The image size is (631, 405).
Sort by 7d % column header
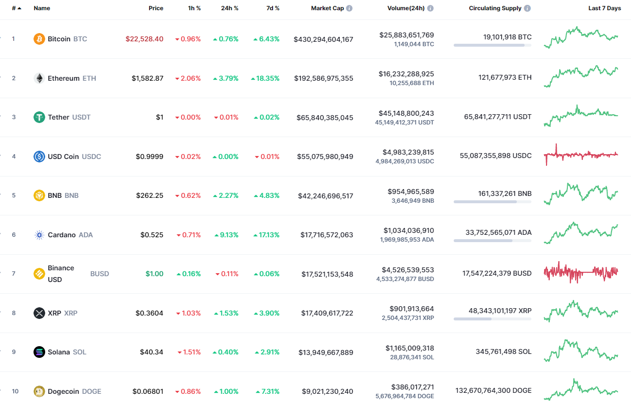tap(272, 8)
